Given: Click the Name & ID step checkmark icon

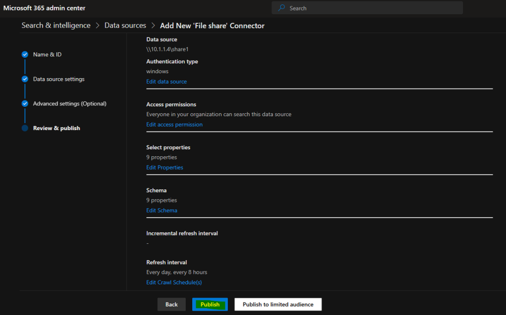Looking at the screenshot, I should 25,54.
